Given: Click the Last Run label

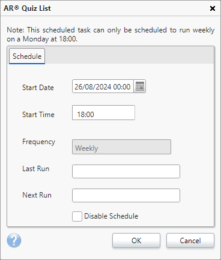Looking at the screenshot, I should 36,169.
